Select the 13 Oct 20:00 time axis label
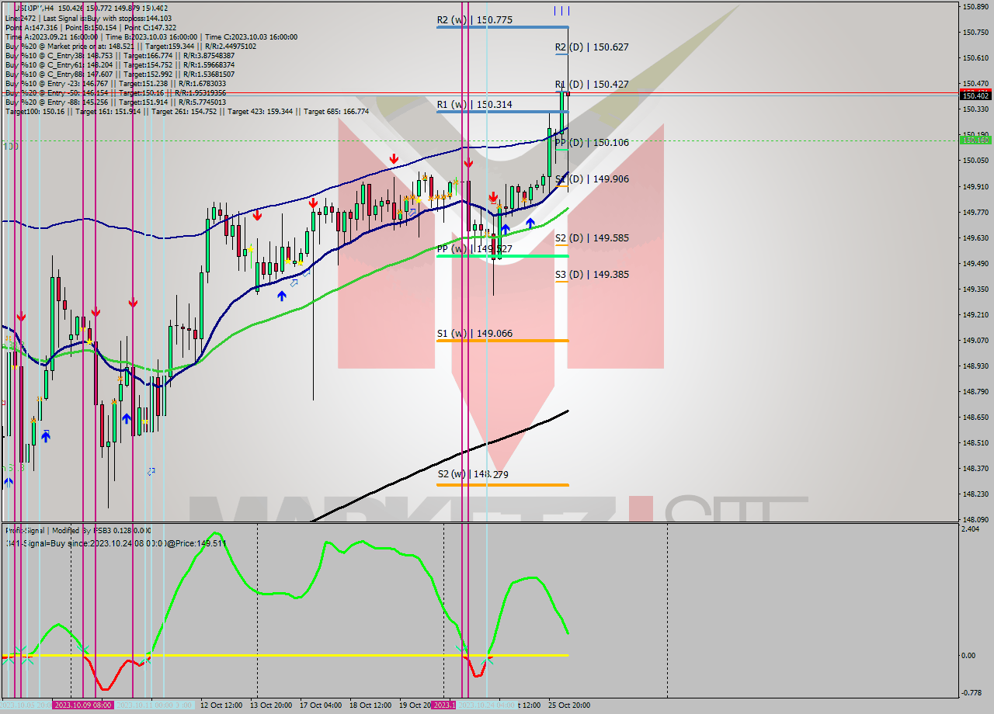Screen dimensions: 994x714 (271, 705)
